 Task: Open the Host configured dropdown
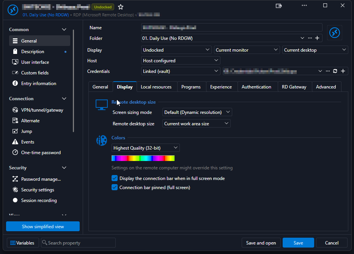click(181, 61)
